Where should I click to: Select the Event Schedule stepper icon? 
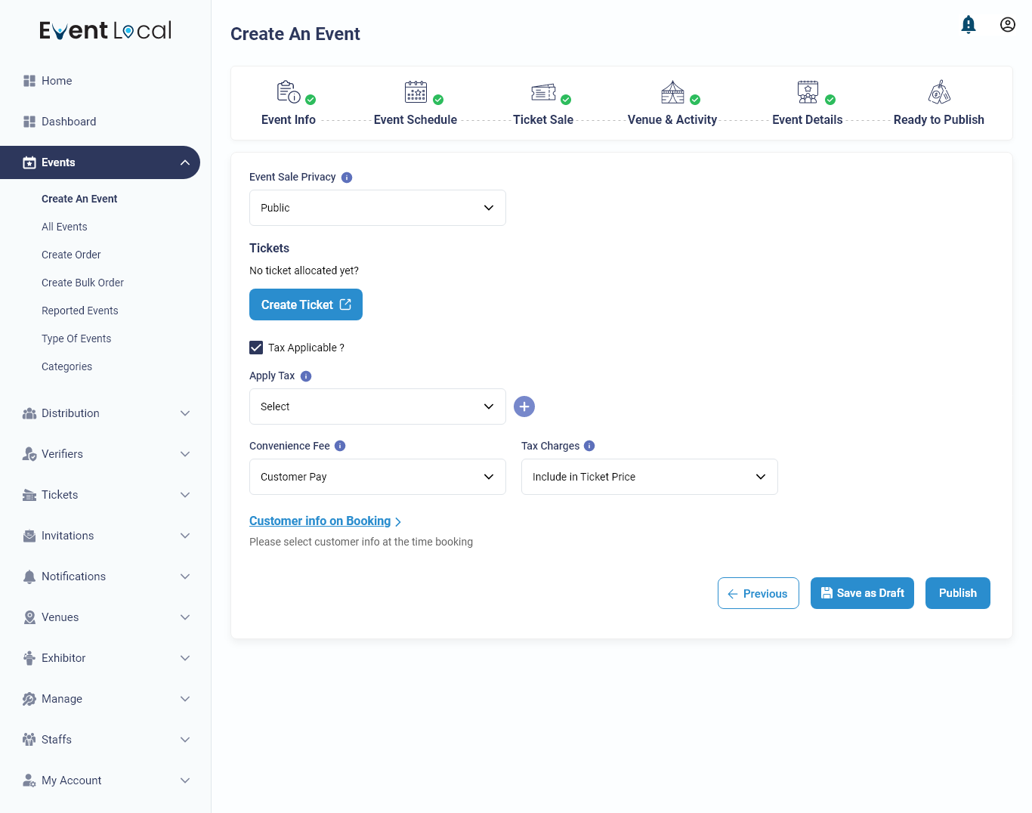tap(416, 91)
